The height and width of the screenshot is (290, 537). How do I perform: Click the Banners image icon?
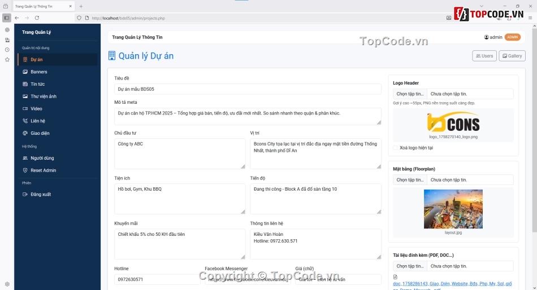tap(25, 72)
